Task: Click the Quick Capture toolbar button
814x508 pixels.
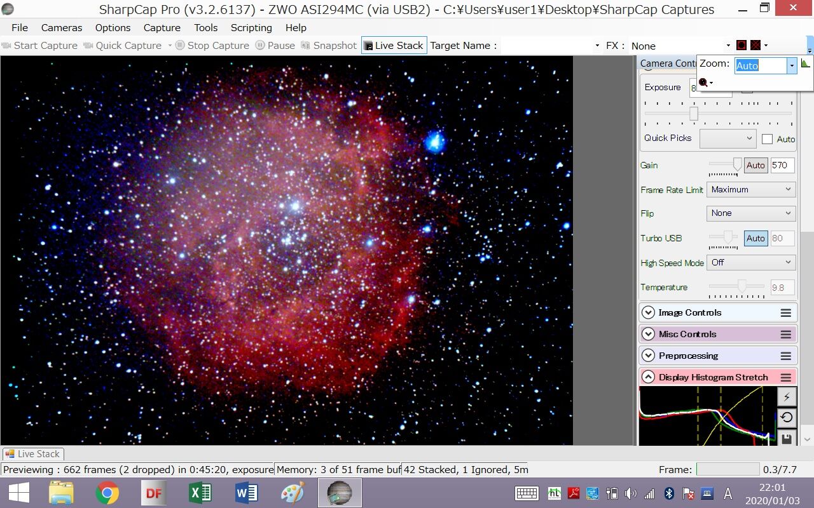Action: 123,46
